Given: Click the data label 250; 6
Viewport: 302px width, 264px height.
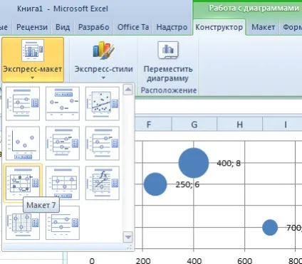Looking at the screenshot, I should pos(187,184).
